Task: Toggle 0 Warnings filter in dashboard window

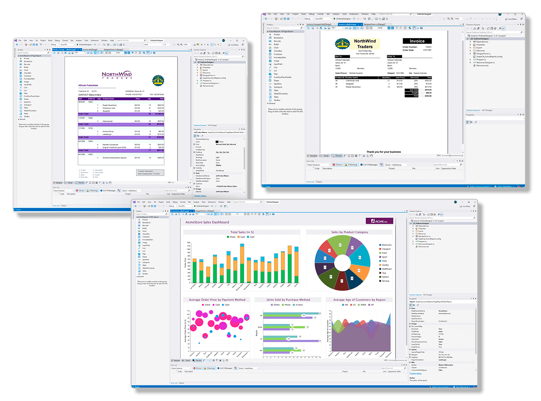Action: coord(210,368)
